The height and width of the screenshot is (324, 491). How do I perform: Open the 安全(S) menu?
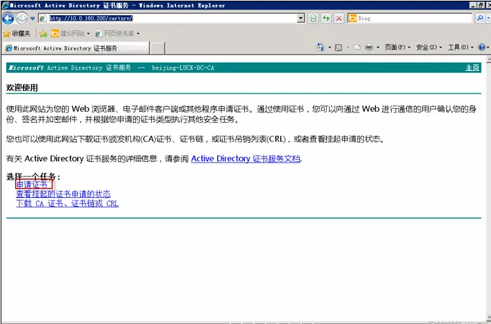point(429,48)
